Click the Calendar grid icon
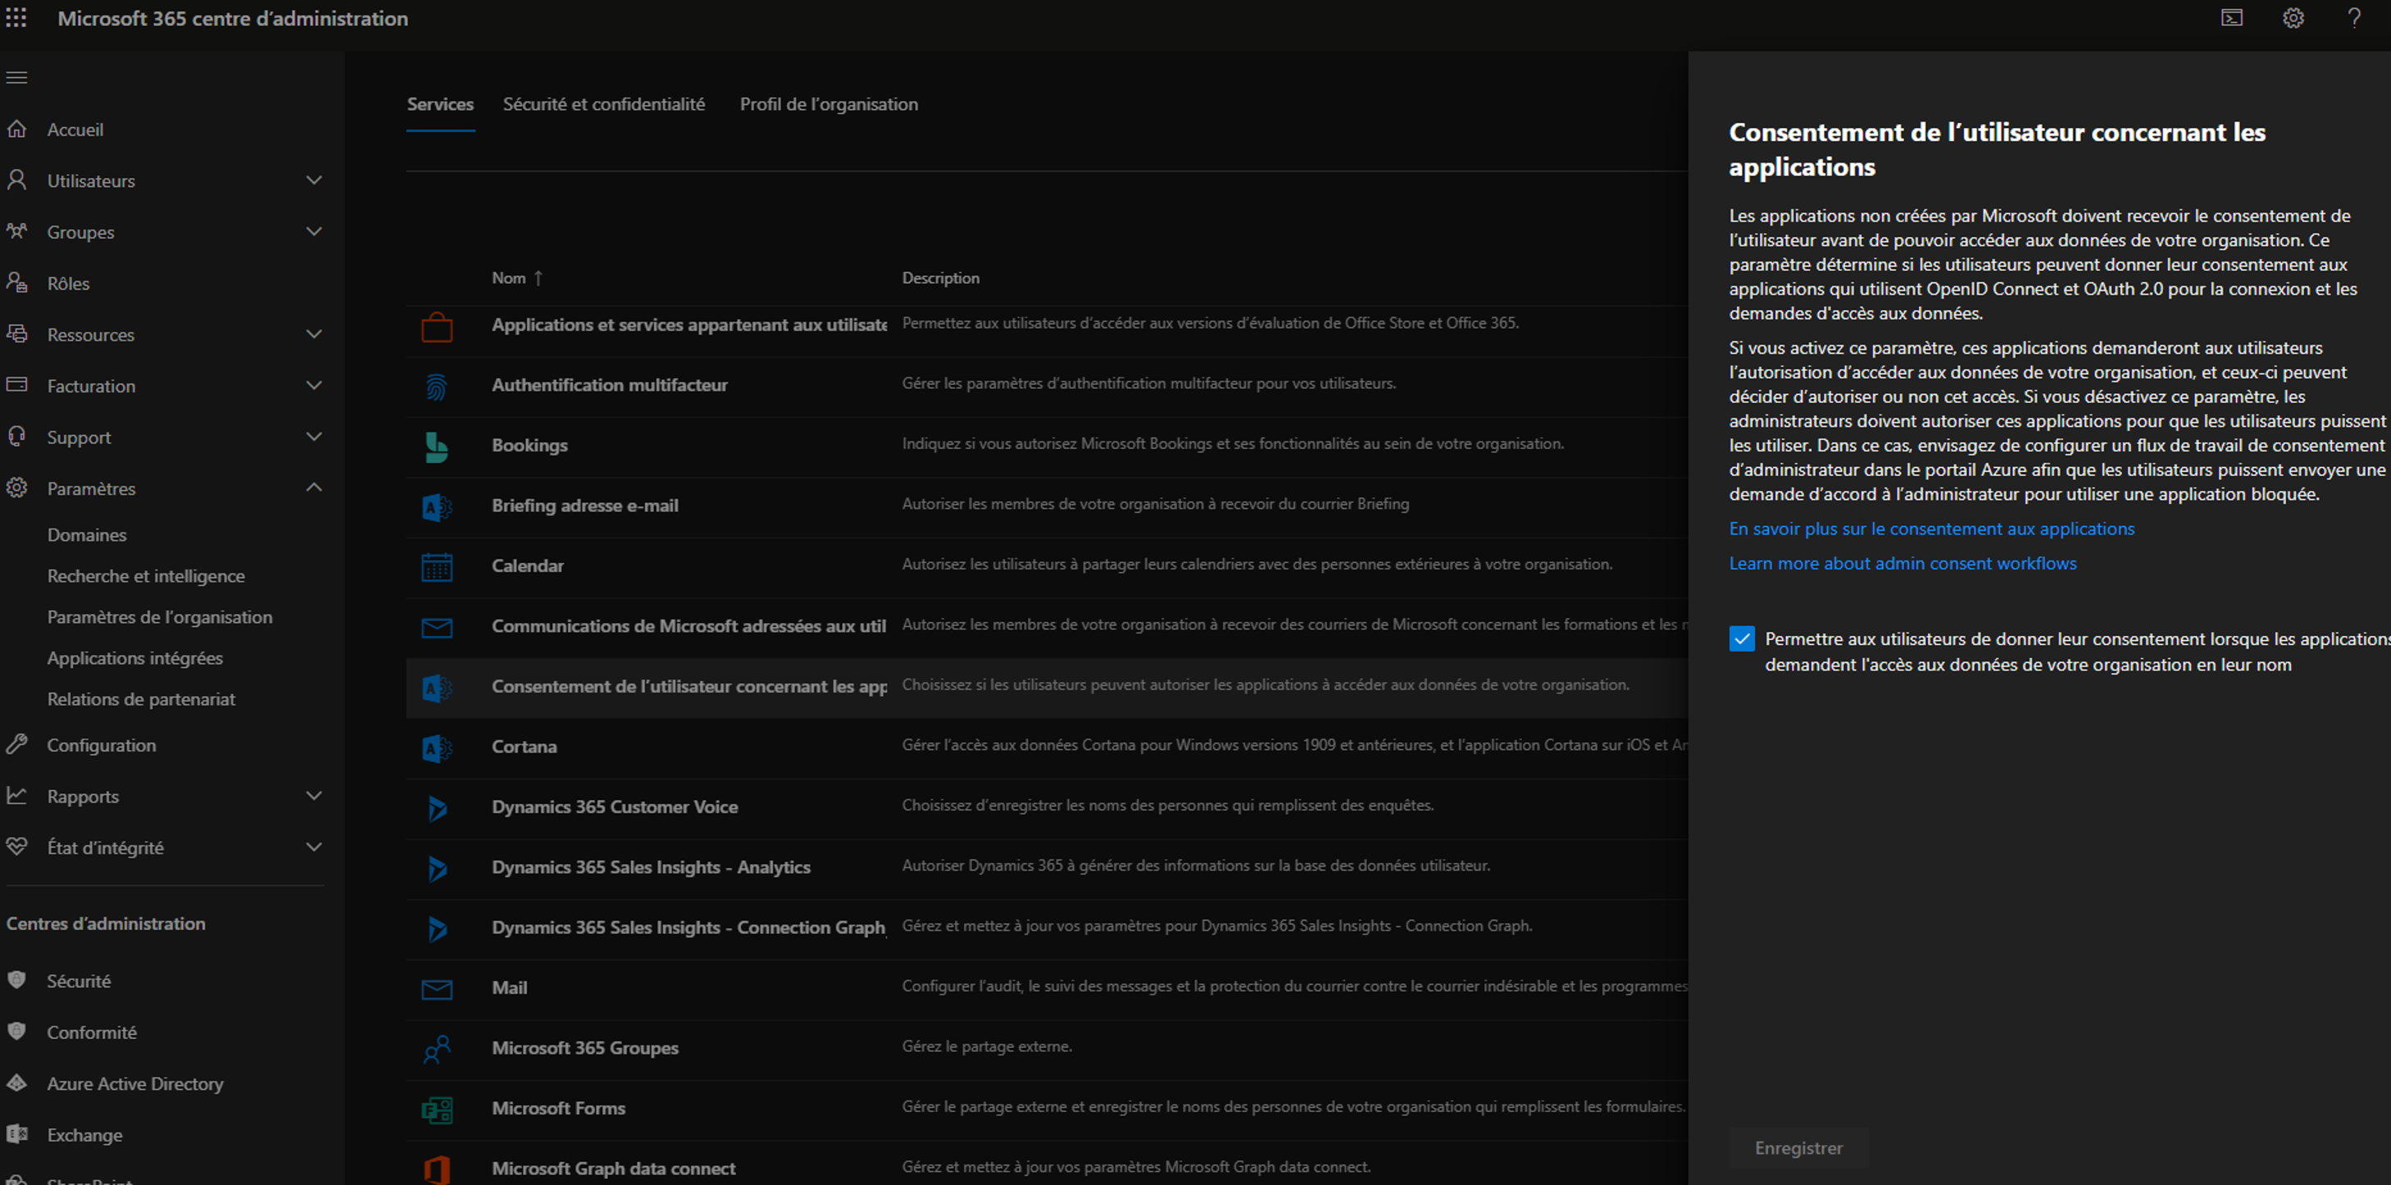This screenshot has height=1185, width=2391. point(437,567)
